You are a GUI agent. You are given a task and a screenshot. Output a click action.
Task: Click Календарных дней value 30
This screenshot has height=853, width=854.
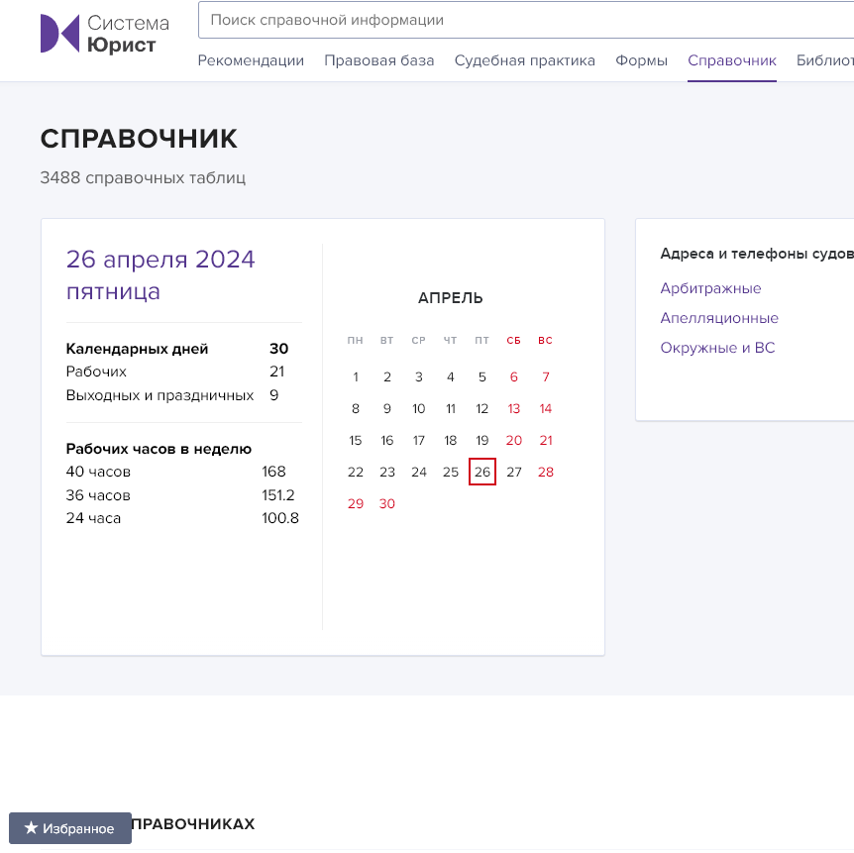[278, 349]
